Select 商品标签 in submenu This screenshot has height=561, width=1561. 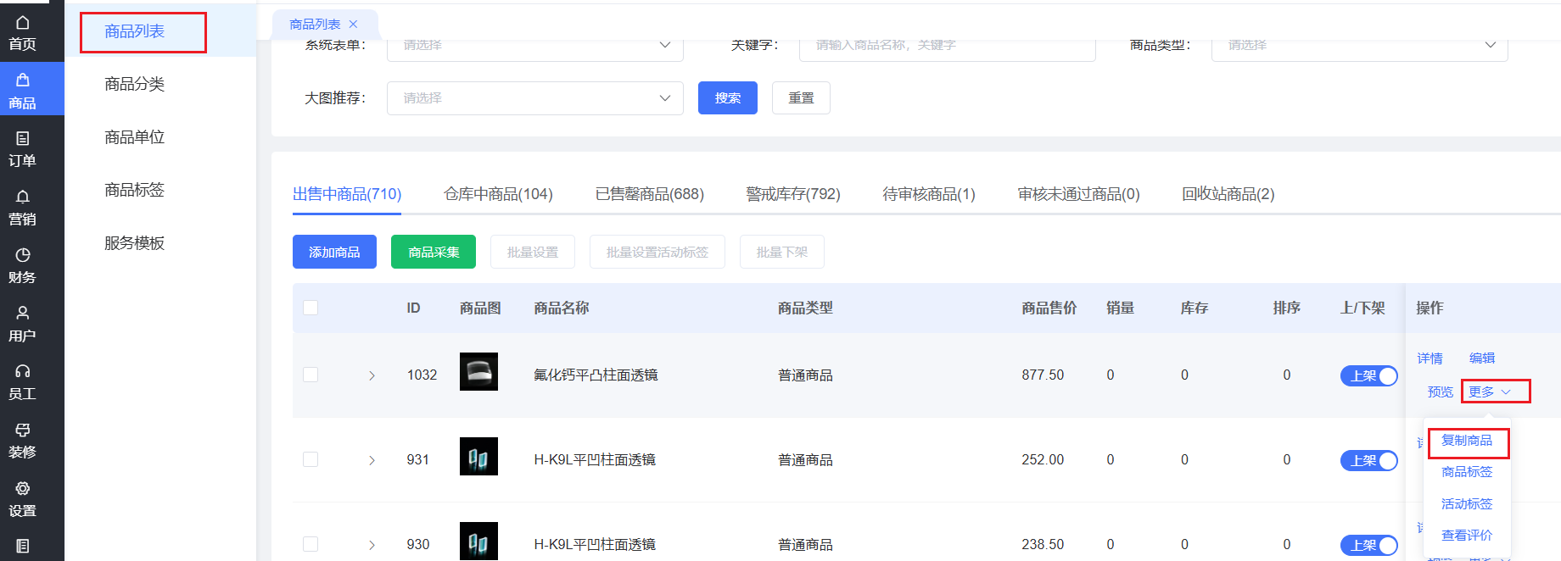coord(134,190)
